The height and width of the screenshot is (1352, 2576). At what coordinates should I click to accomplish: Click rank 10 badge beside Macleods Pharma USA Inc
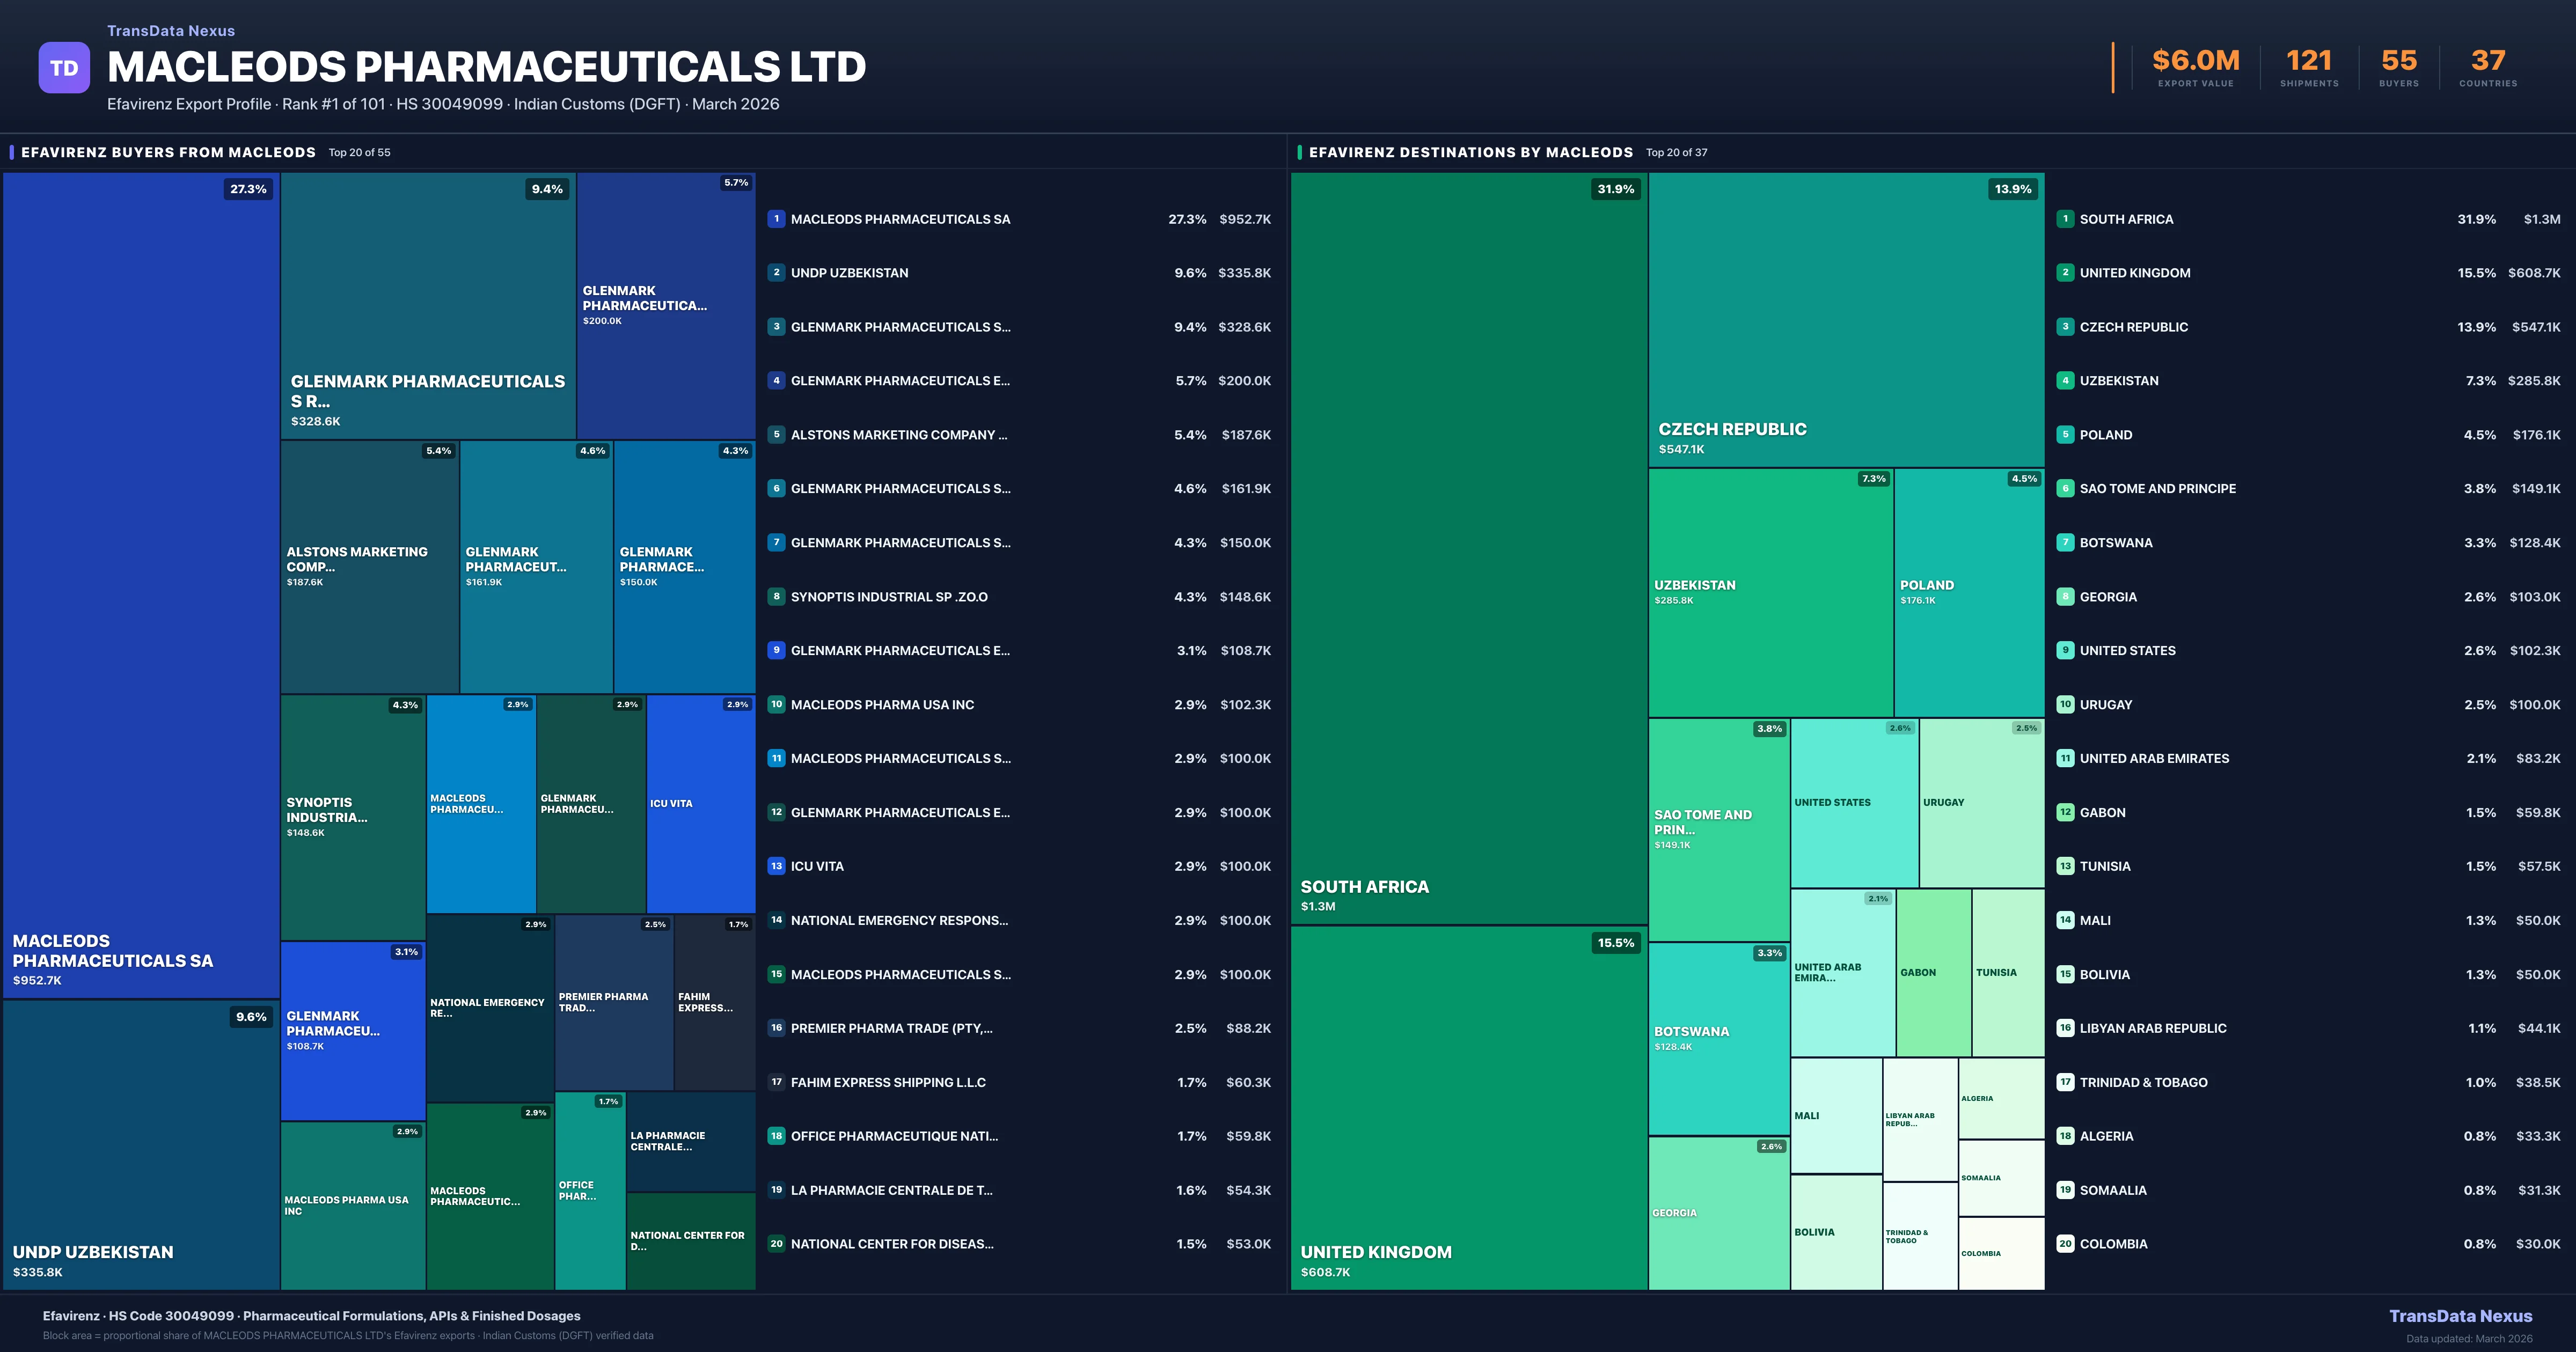pos(776,704)
